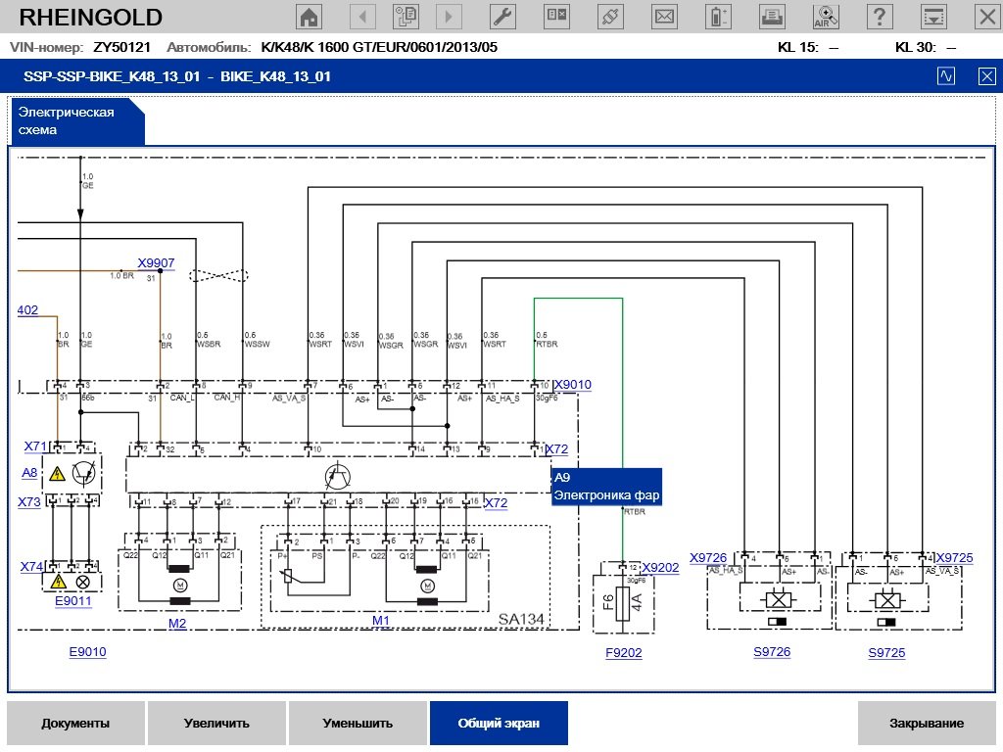The width and height of the screenshot is (1003, 752).
Task: Navigate back with the left arrow
Action: coord(363,17)
